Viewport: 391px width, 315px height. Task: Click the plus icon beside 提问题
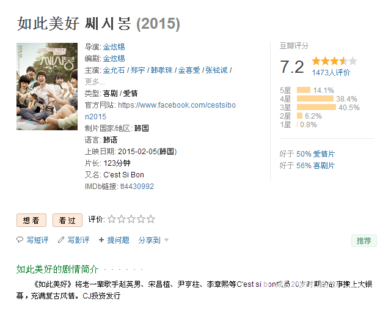click(101, 240)
